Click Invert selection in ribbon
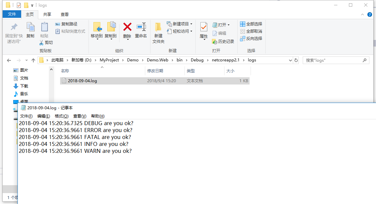This screenshot has height=204, width=376. [251, 38]
